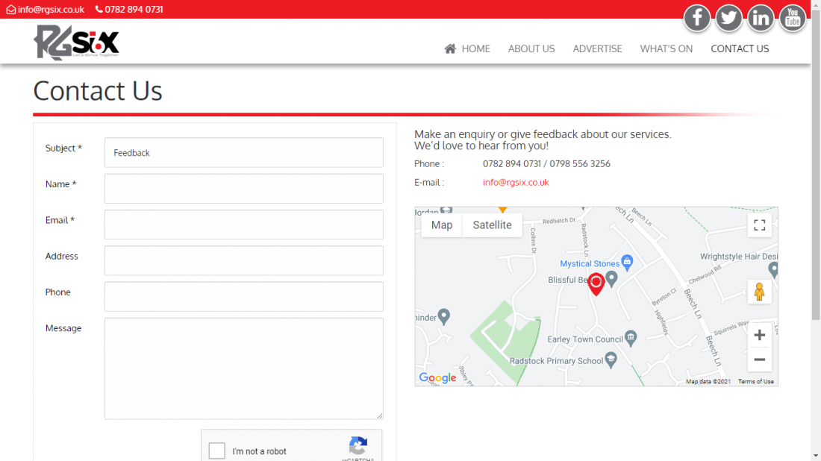
Task: Activate the Street View pegman
Action: coord(759,292)
